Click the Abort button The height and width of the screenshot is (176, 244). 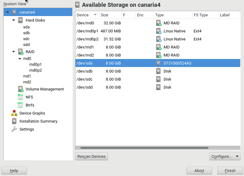(x=199, y=171)
